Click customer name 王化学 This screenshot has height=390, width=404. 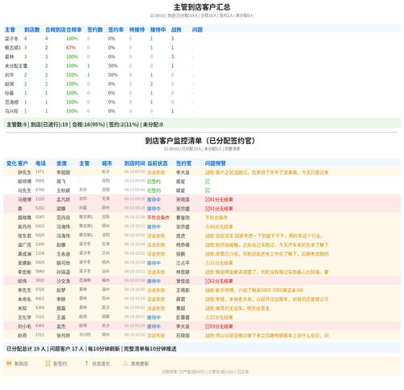(x=24, y=317)
